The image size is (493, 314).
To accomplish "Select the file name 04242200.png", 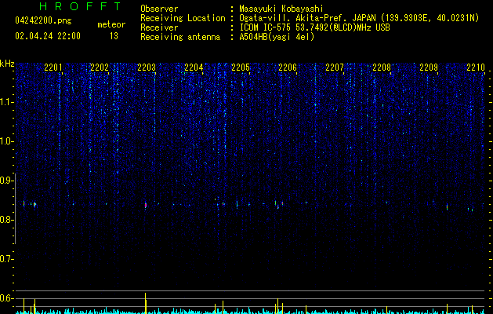I will coord(43,20).
